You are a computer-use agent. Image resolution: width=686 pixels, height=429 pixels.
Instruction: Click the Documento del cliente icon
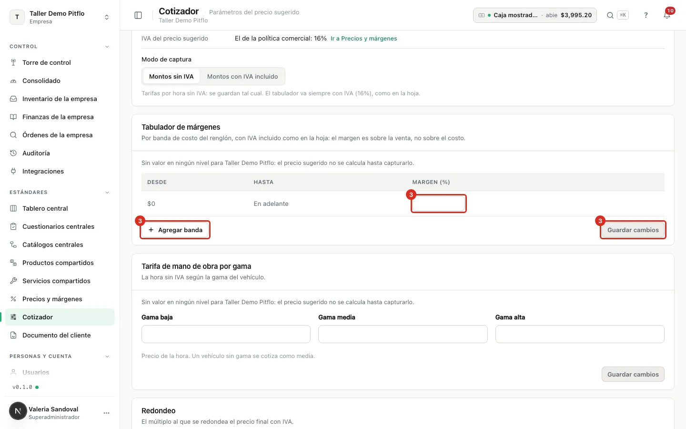tap(13, 335)
